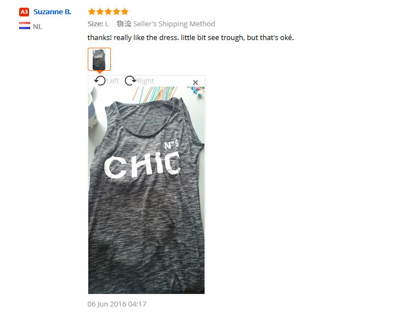Screen dimensions: 408x312
Task: Click the A3 buyer level badge
Action: [24, 12]
